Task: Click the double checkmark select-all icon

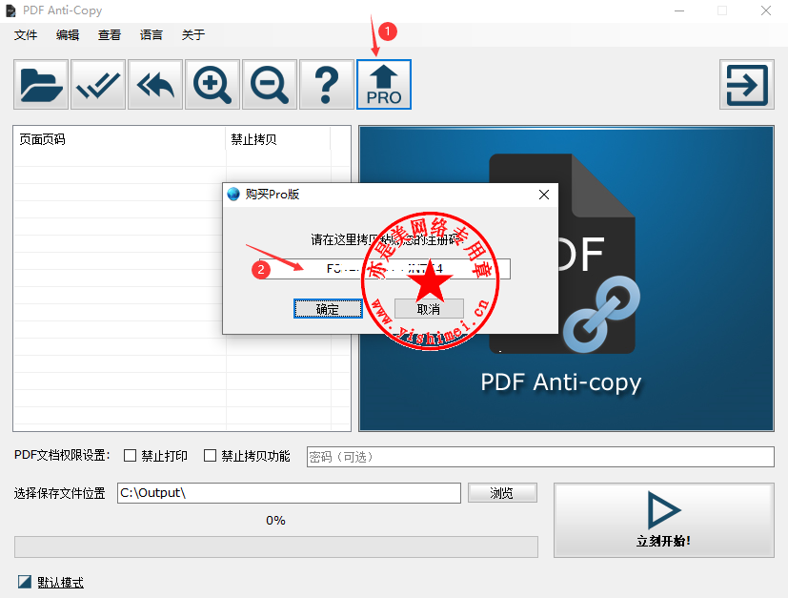Action: [98, 85]
